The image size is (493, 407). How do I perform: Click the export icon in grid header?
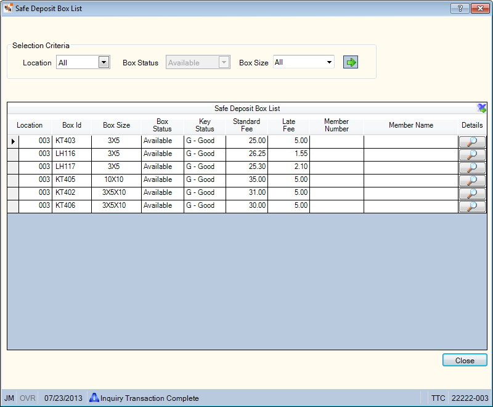click(x=481, y=108)
